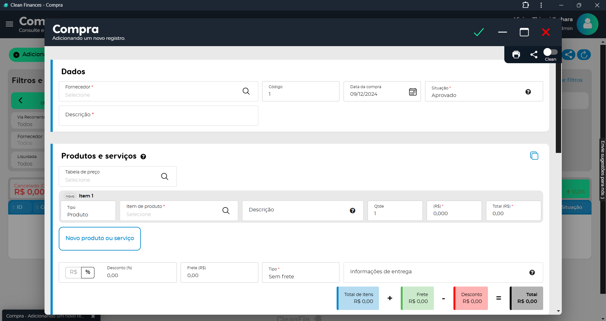Select percentage discount mode

point(88,272)
